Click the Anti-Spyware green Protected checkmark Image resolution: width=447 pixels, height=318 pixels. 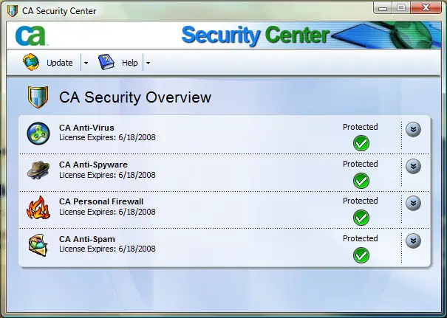[361, 181]
